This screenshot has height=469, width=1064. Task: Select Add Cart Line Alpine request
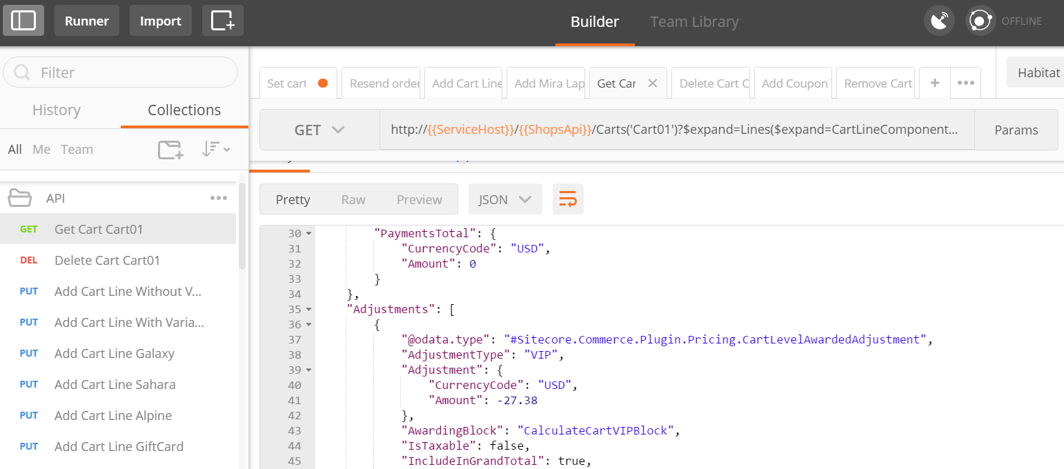(x=118, y=415)
